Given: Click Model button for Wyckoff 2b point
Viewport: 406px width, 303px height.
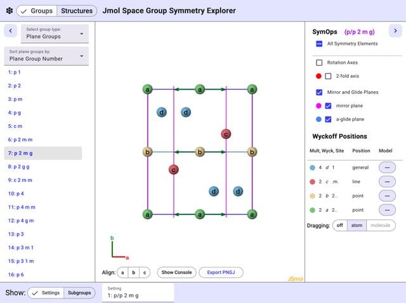Looking at the screenshot, I should [x=387, y=196].
